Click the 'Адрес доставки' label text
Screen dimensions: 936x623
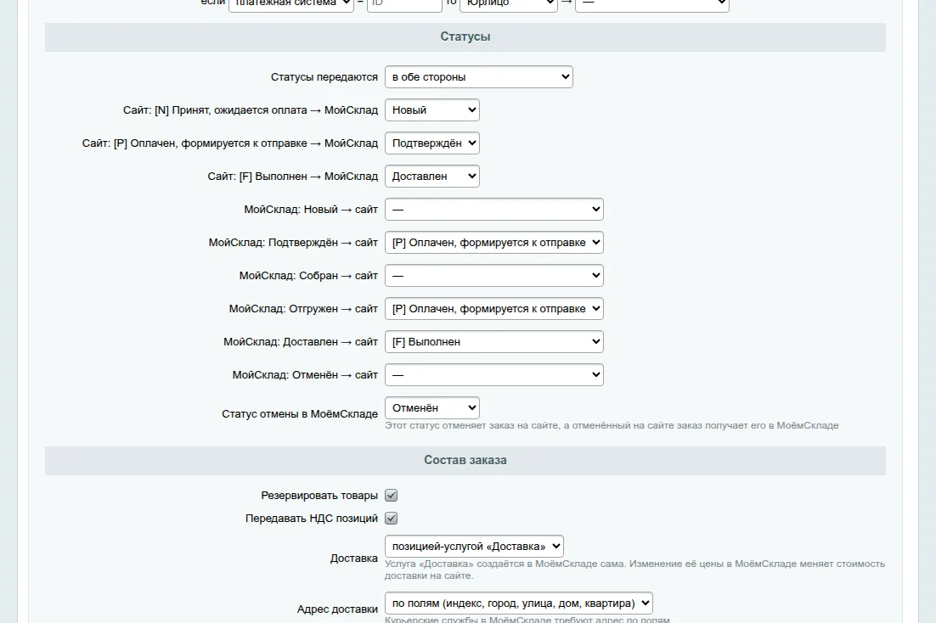pos(337,609)
